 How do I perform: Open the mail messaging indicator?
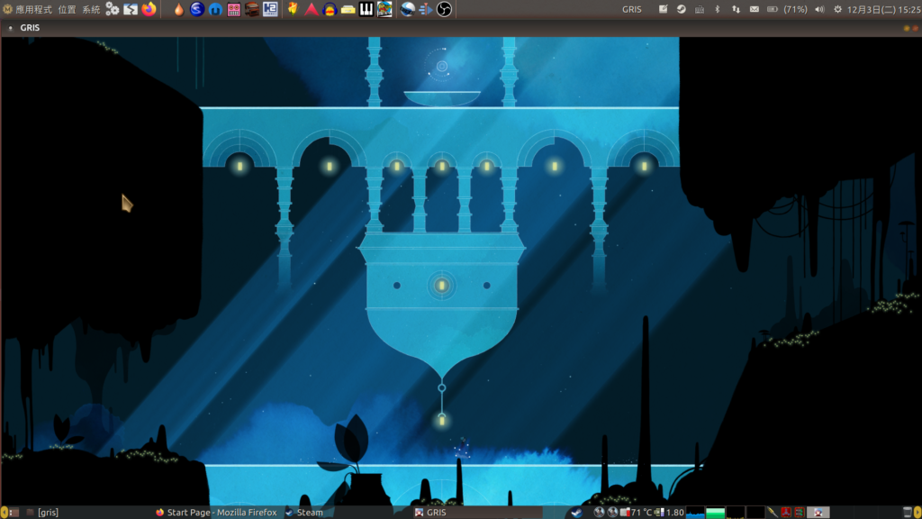click(x=754, y=9)
